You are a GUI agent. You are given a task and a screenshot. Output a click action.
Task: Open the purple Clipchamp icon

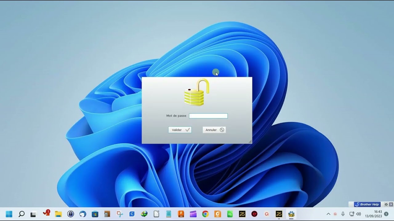coord(193,214)
